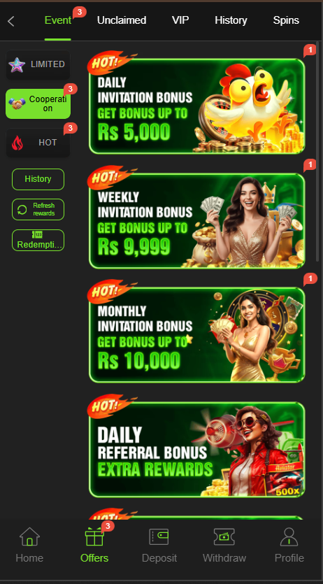Viewport: 323px width, 584px height.
Task: Switch to the Spins tab
Action: 286,20
